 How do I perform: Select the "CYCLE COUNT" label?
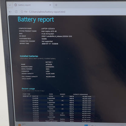(x=26, y=79)
